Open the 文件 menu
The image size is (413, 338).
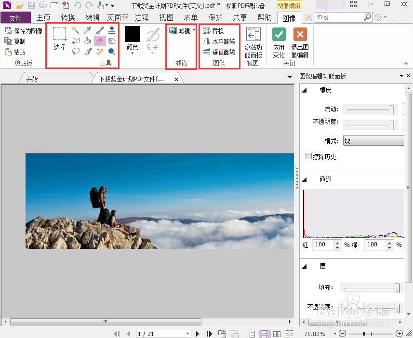[x=15, y=17]
